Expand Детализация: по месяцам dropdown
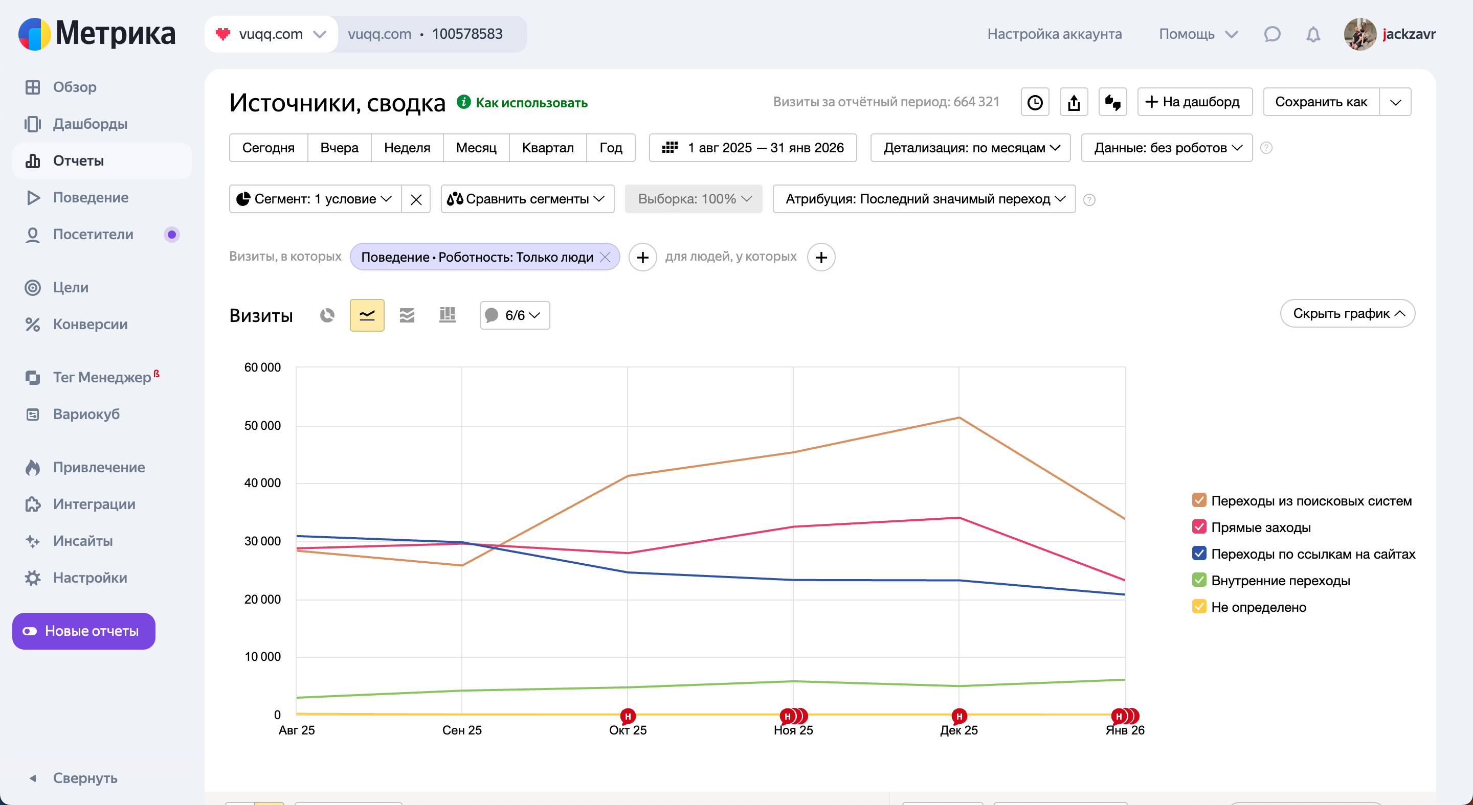The image size is (1473, 805). click(970, 148)
